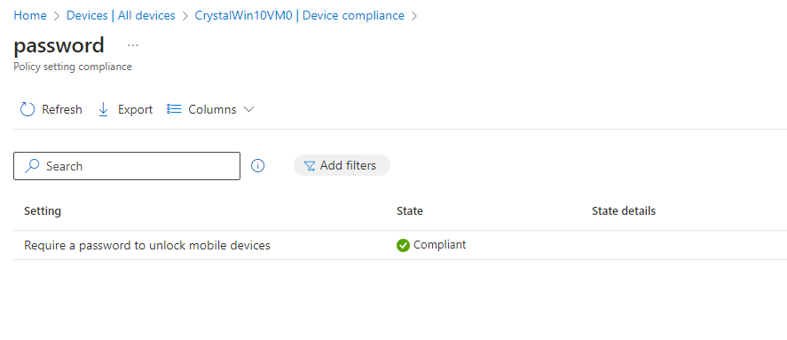Image resolution: width=787 pixels, height=340 pixels.
Task: Open CrystalWin10VM0 | Device compliance breadcrumb
Action: 300,16
